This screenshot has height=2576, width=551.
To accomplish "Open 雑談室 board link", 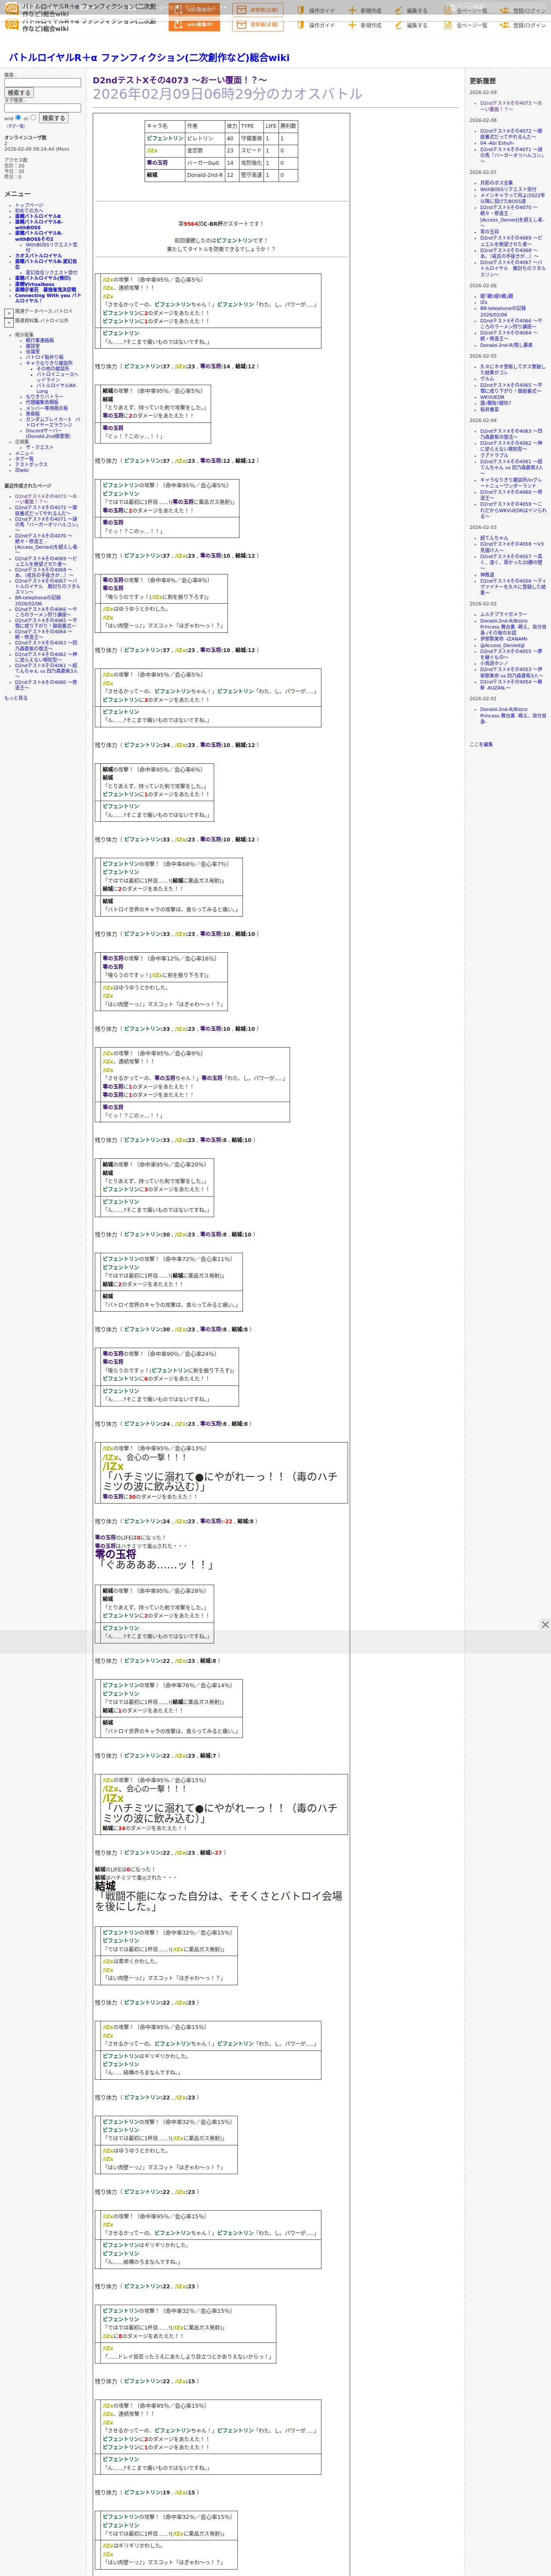I will click(33, 346).
